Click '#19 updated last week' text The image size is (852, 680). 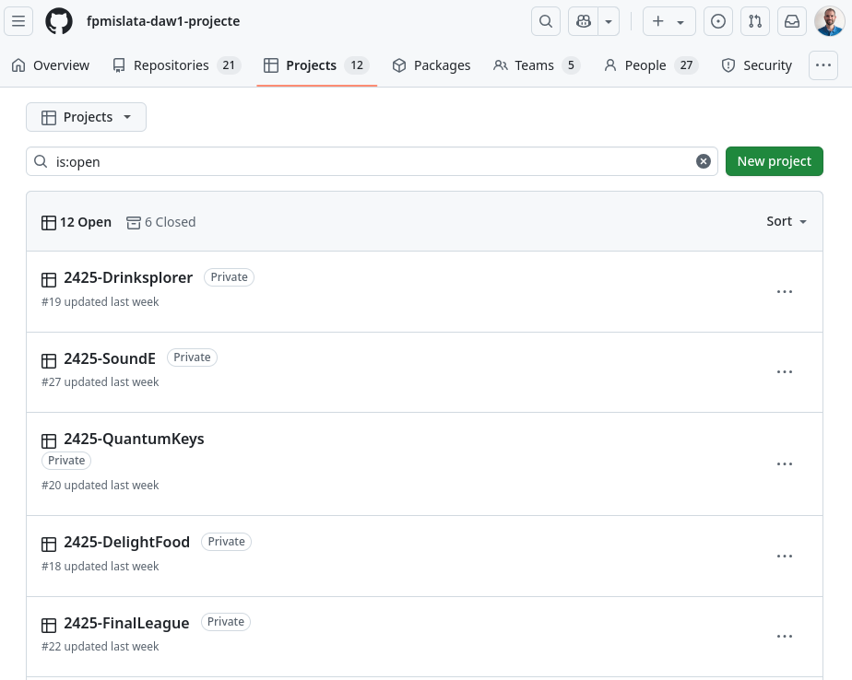(100, 302)
